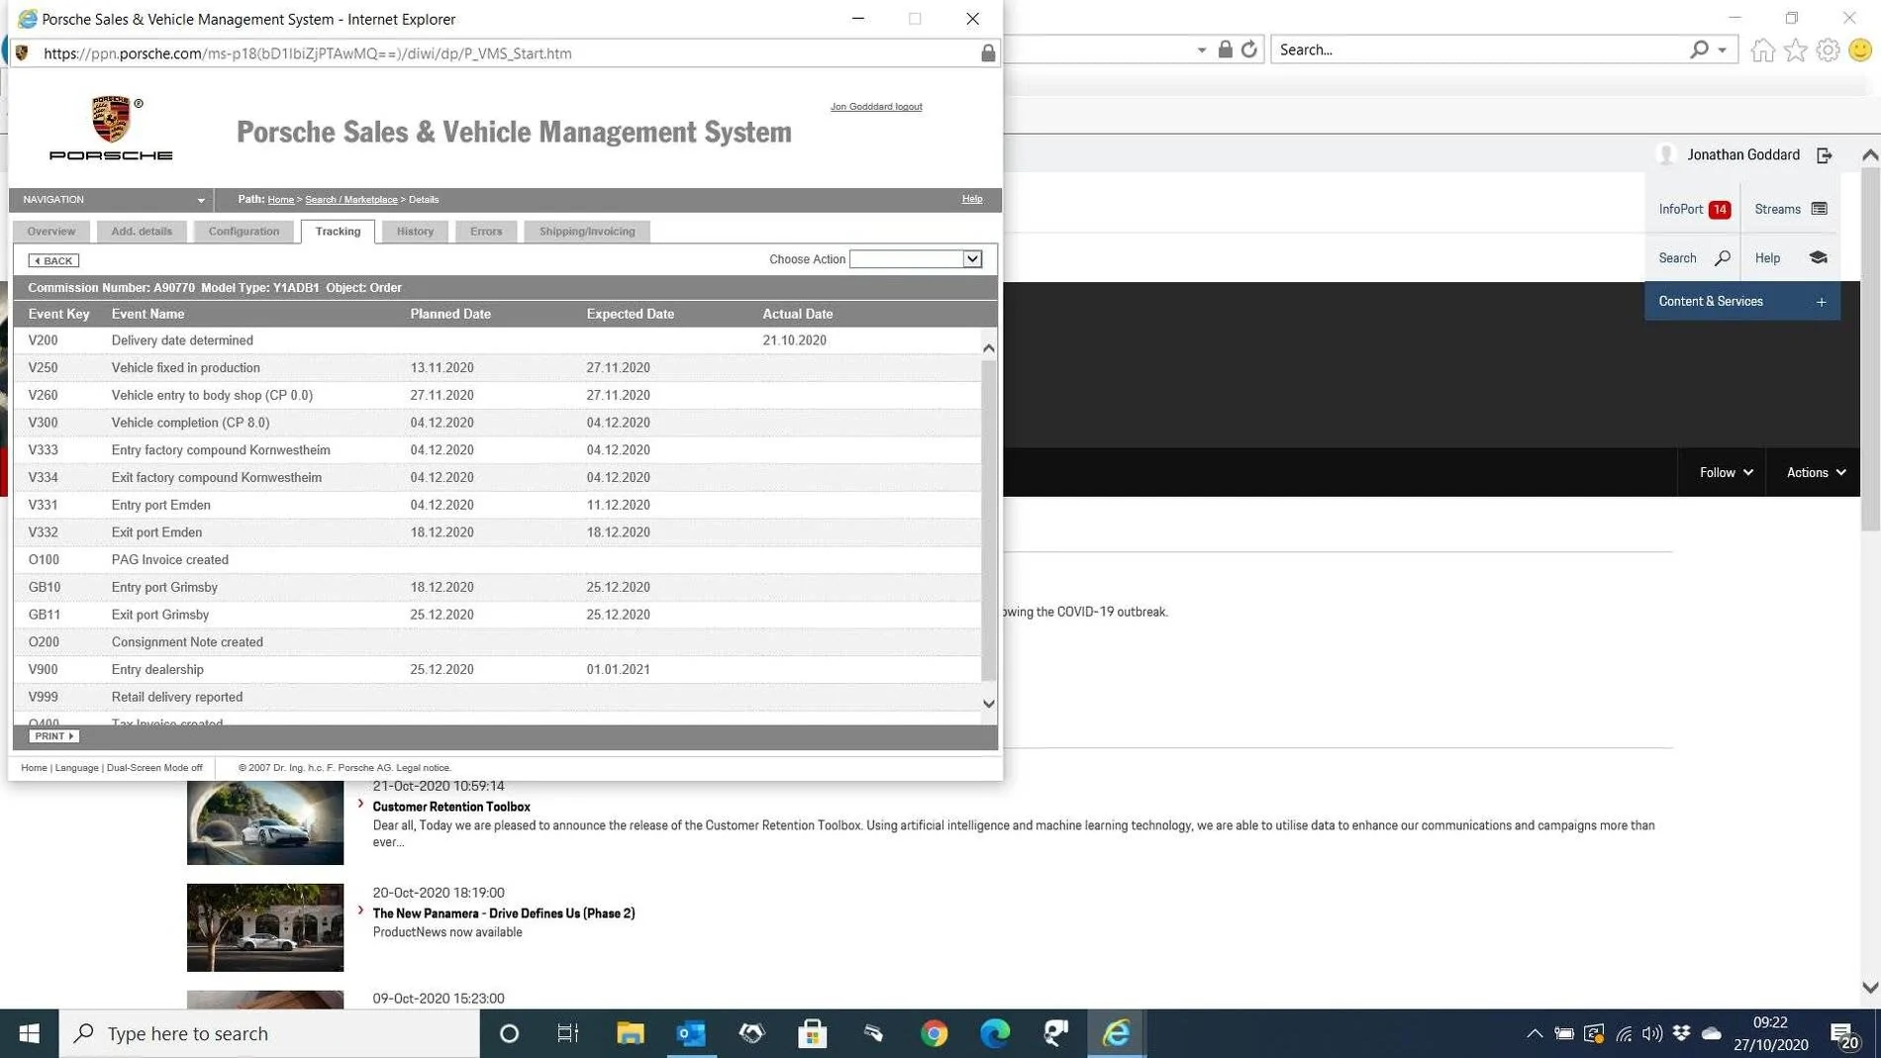Follow Search / Marketplace breadcrumb link
Screen dimensions: 1881x1058
pyautogui.click(x=351, y=200)
